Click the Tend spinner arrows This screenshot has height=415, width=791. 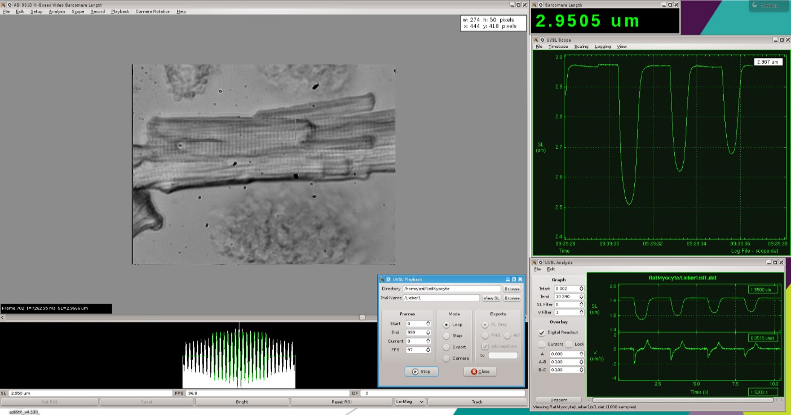[582, 297]
